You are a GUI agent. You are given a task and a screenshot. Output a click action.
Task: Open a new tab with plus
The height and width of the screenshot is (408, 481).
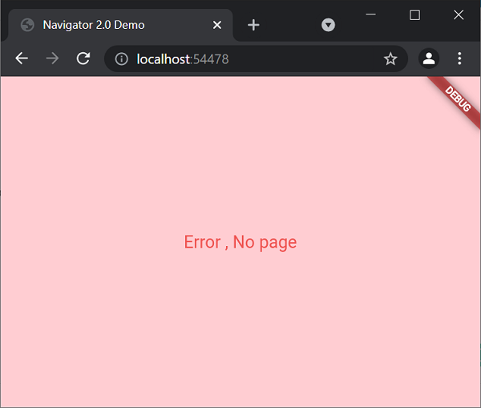pyautogui.click(x=253, y=25)
